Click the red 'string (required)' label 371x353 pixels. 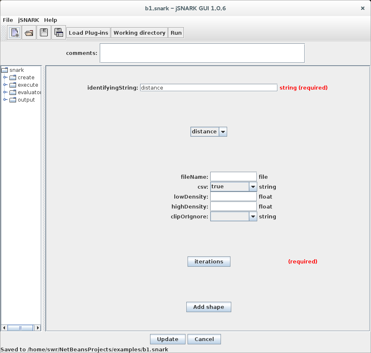[x=303, y=88]
